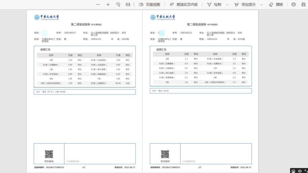The image size is (308, 173).
Task: Click the university logo on page 2
Action: pos(163,17)
